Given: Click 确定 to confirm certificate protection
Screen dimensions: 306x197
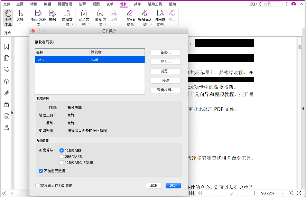Looking at the screenshot, I should tap(173, 185).
